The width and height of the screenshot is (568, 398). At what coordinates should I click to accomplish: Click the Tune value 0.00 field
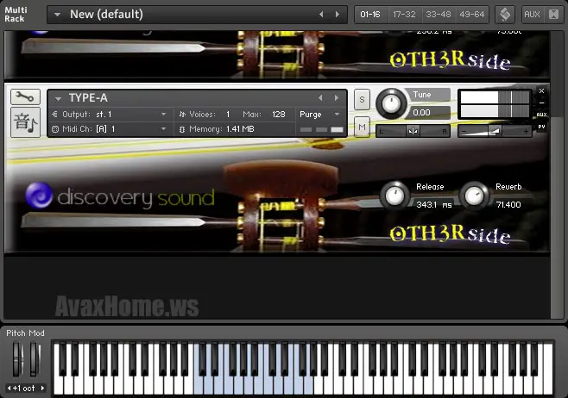[431, 113]
